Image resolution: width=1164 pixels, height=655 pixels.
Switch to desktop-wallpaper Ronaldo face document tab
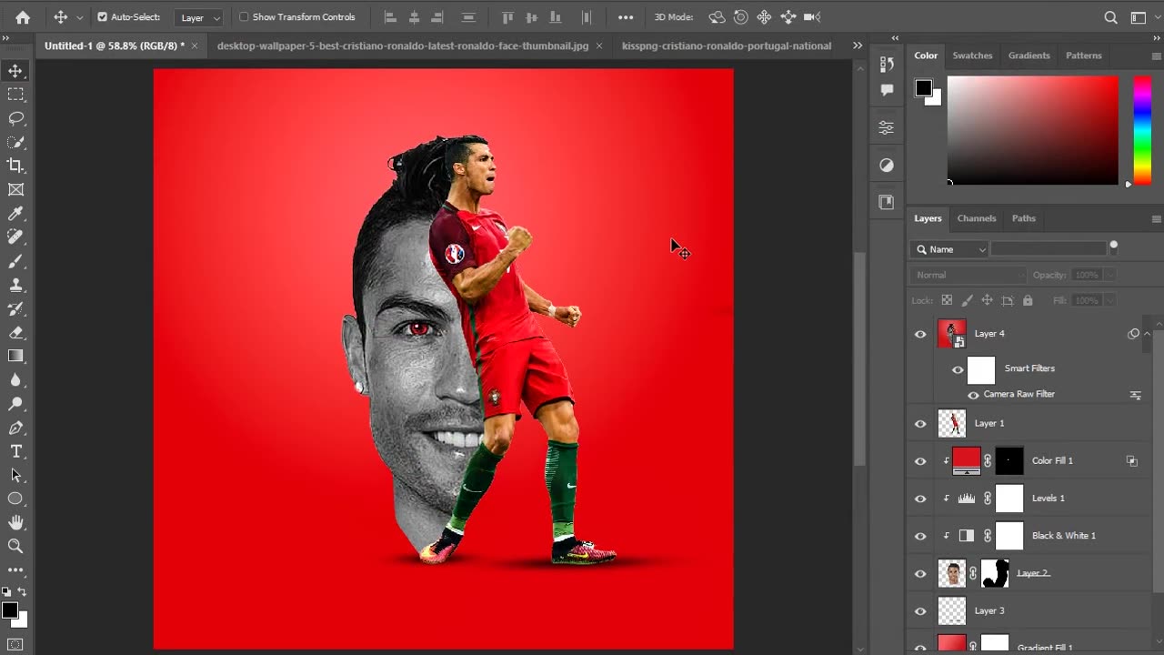403,45
